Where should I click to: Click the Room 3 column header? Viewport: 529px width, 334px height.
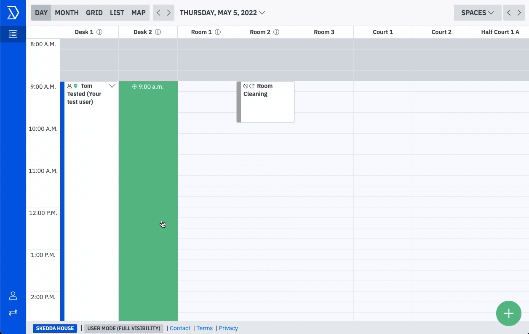coord(324,32)
